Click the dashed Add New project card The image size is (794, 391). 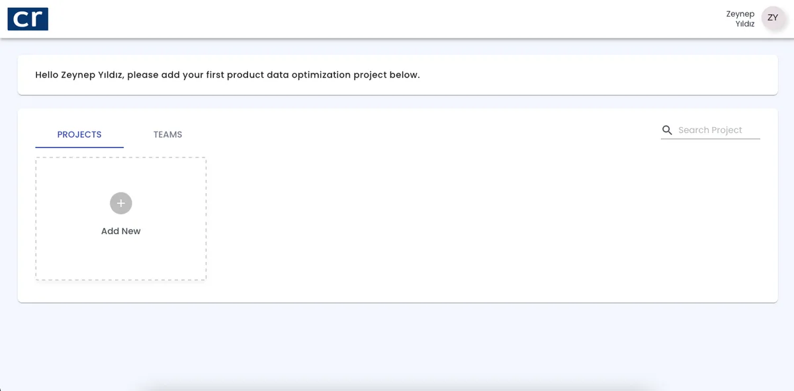coord(121,218)
